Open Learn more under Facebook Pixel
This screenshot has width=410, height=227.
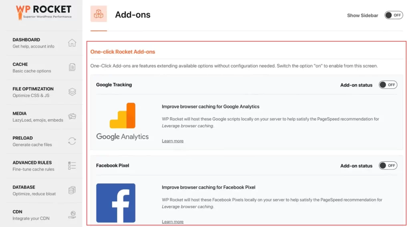173,221
